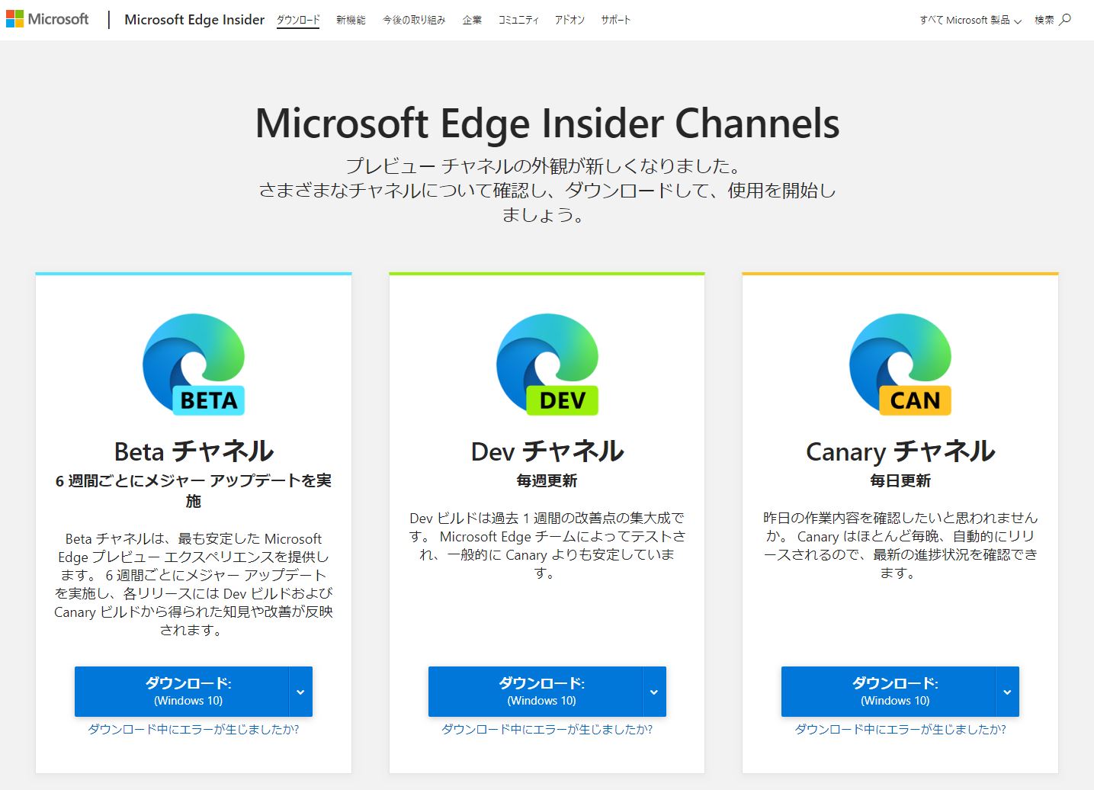Viewport: 1094px width, 790px height.
Task: Open the Microsoft Edge Insider home link
Action: (194, 20)
